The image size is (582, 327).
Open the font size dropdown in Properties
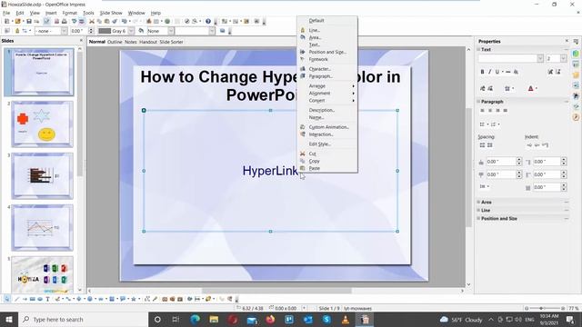tap(563, 58)
